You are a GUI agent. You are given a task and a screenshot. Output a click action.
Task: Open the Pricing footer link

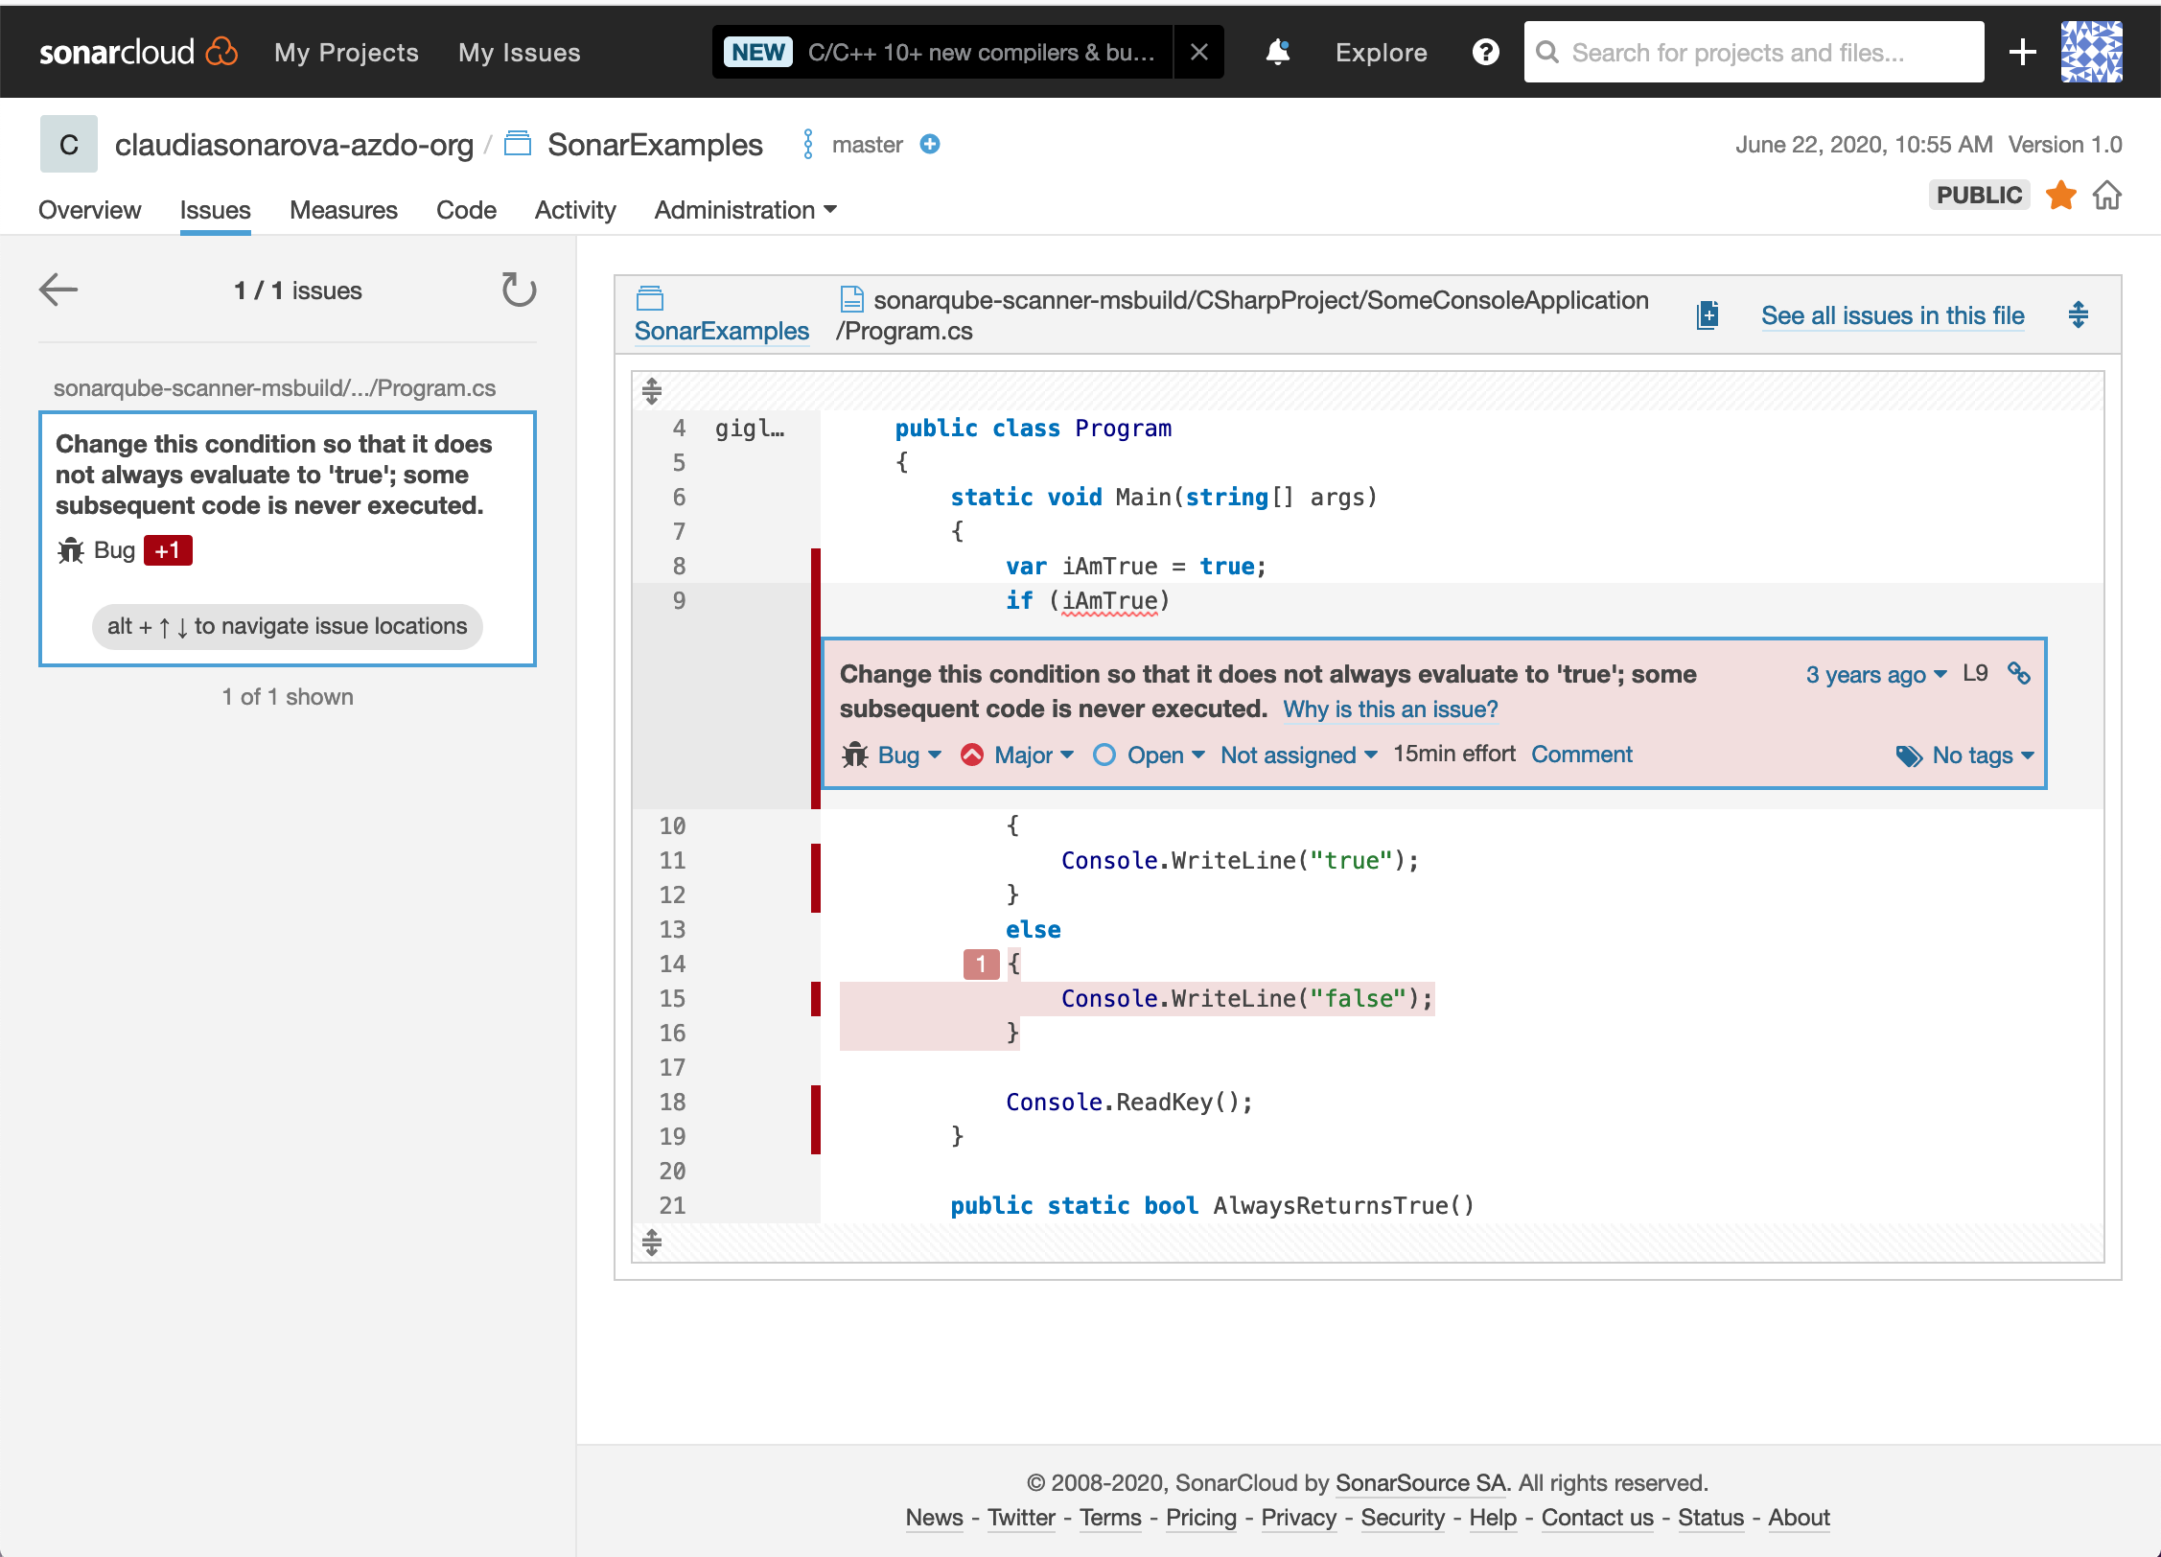(x=1201, y=1517)
